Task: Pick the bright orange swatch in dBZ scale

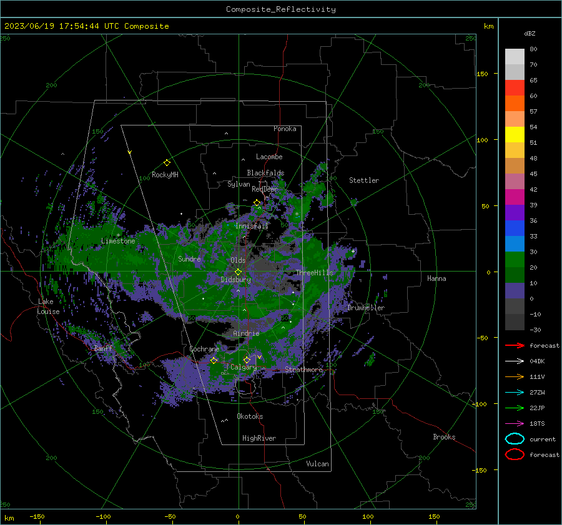Action: tap(515, 104)
